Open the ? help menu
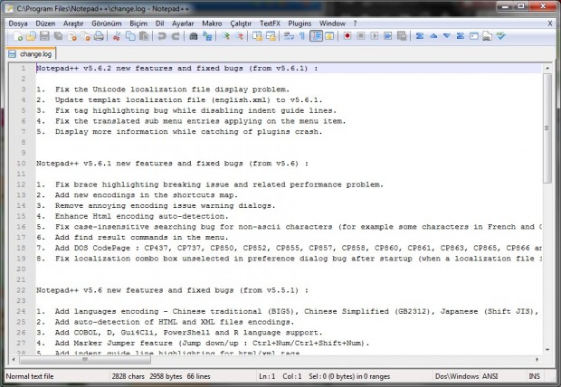This screenshot has height=387, width=561. click(355, 24)
